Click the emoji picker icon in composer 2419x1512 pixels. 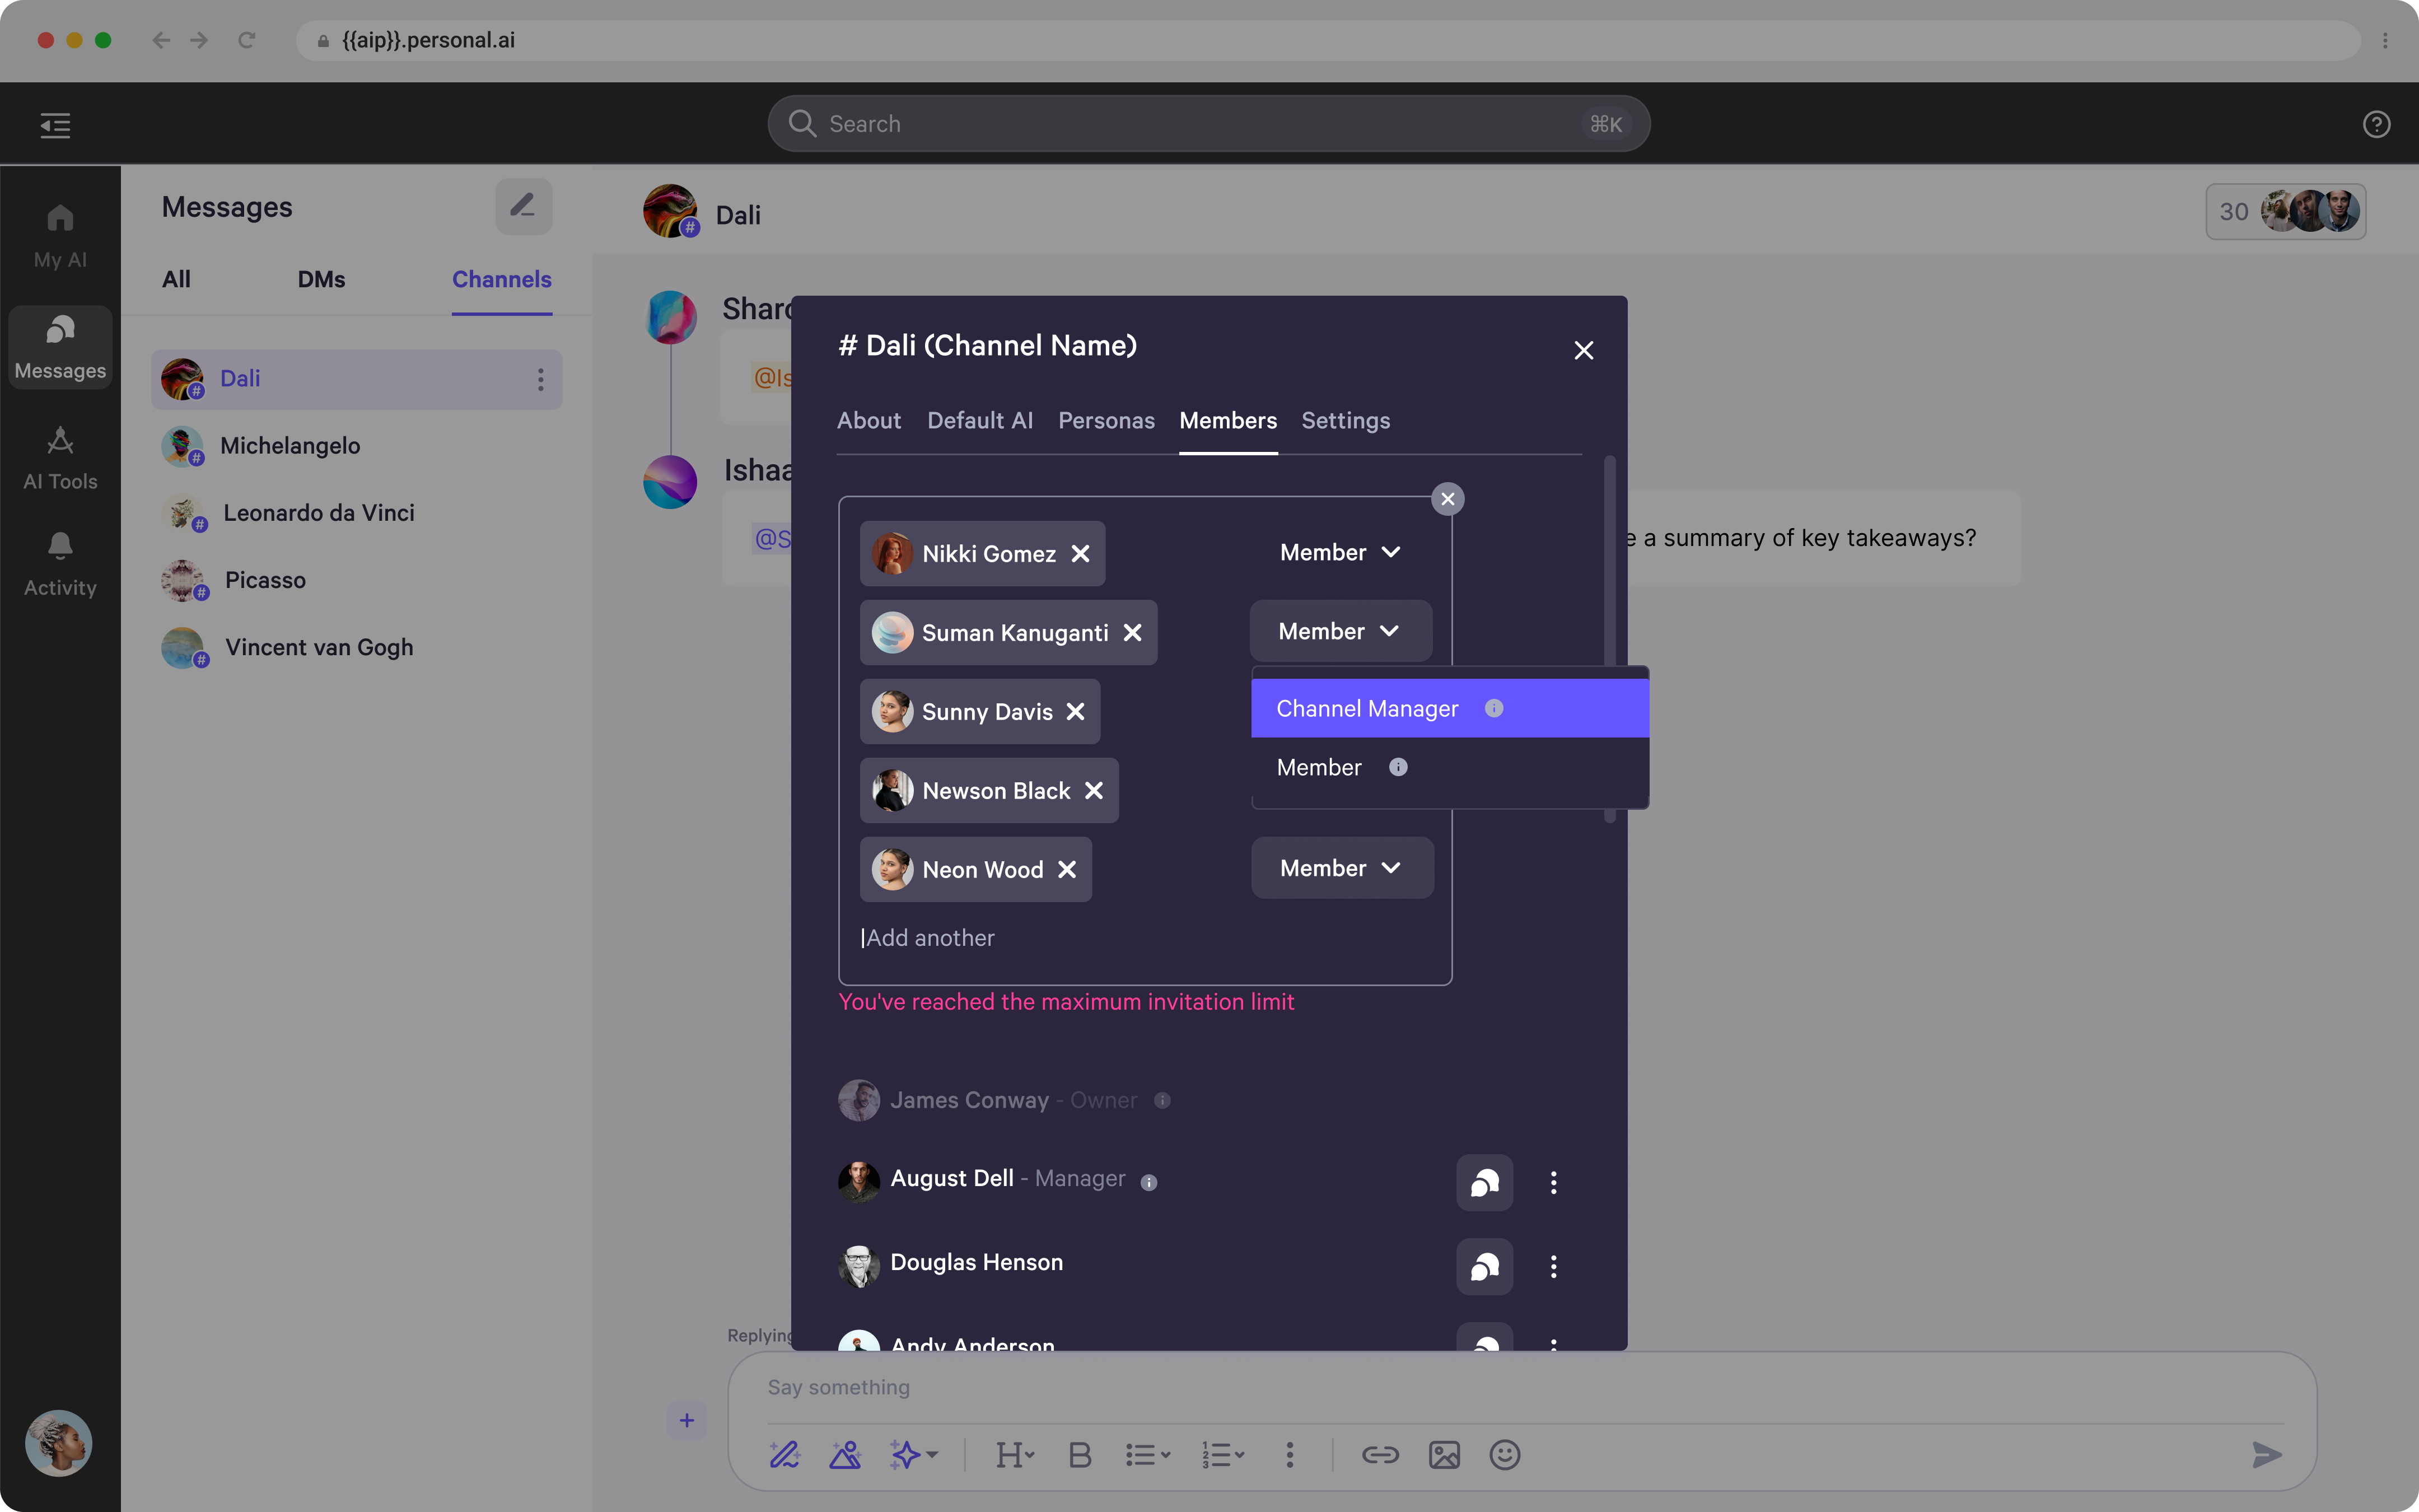1503,1455
